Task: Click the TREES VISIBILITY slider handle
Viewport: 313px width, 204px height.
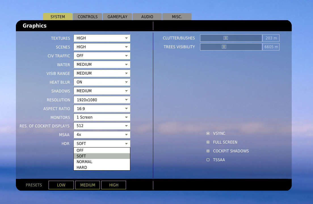Action: (x=224, y=47)
